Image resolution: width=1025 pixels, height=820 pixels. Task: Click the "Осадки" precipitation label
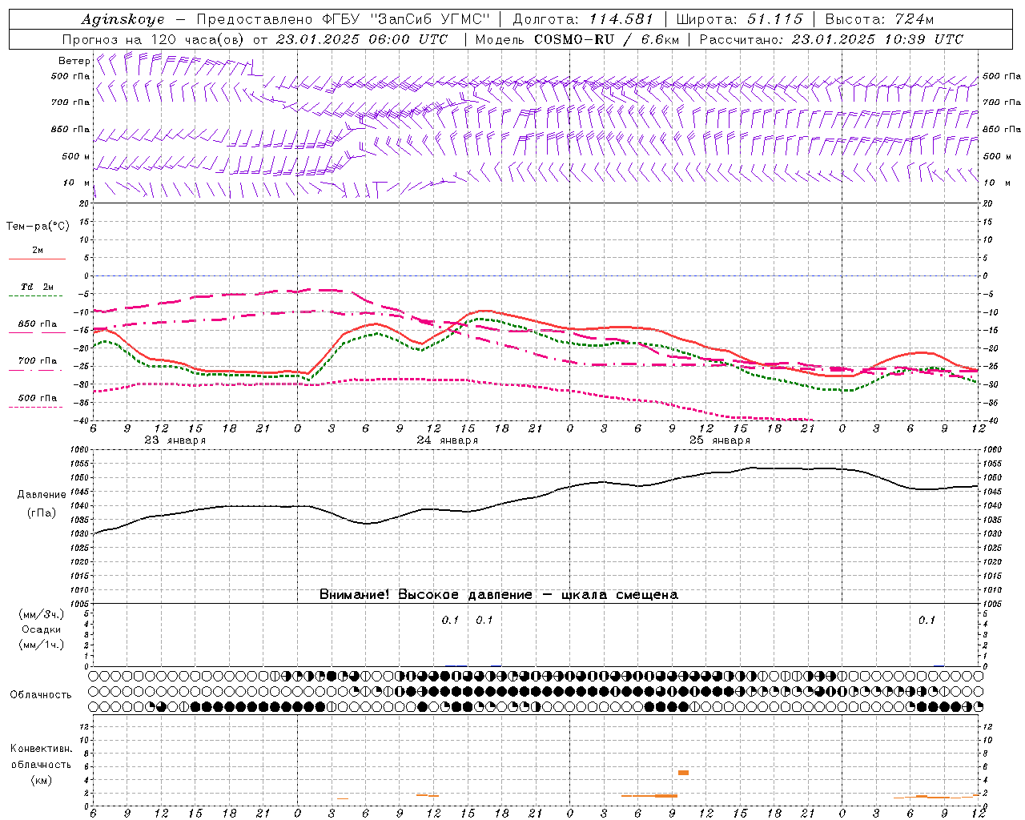coord(42,629)
